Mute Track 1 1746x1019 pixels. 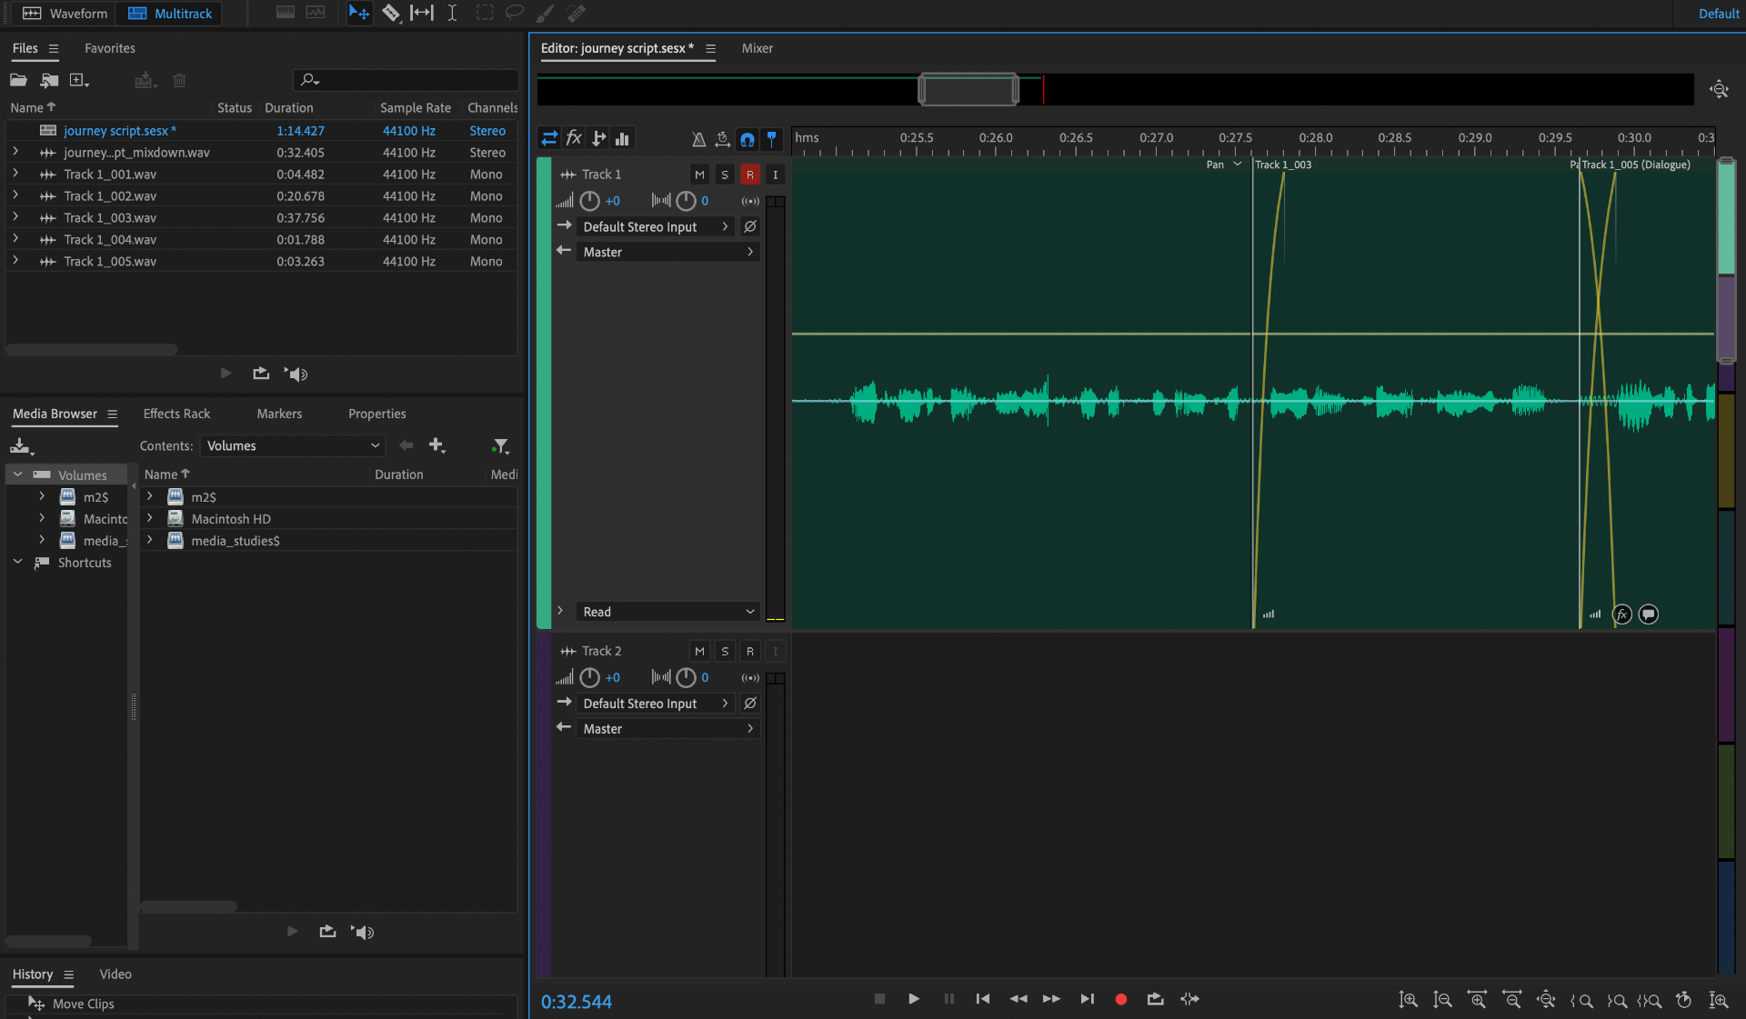click(x=699, y=175)
